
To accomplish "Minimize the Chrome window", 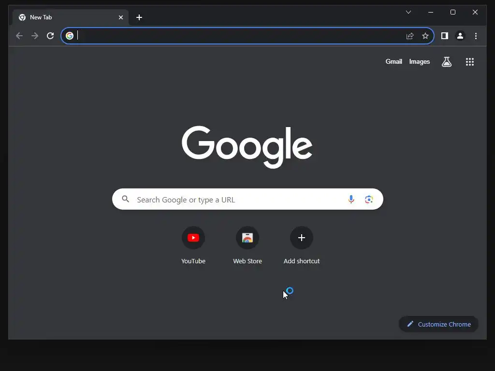I will [431, 12].
